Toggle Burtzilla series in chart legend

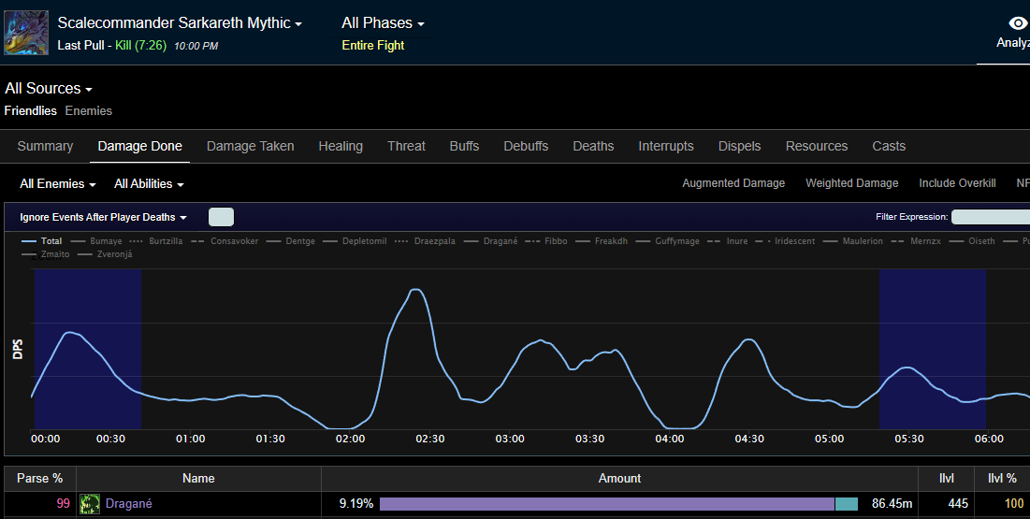156,241
